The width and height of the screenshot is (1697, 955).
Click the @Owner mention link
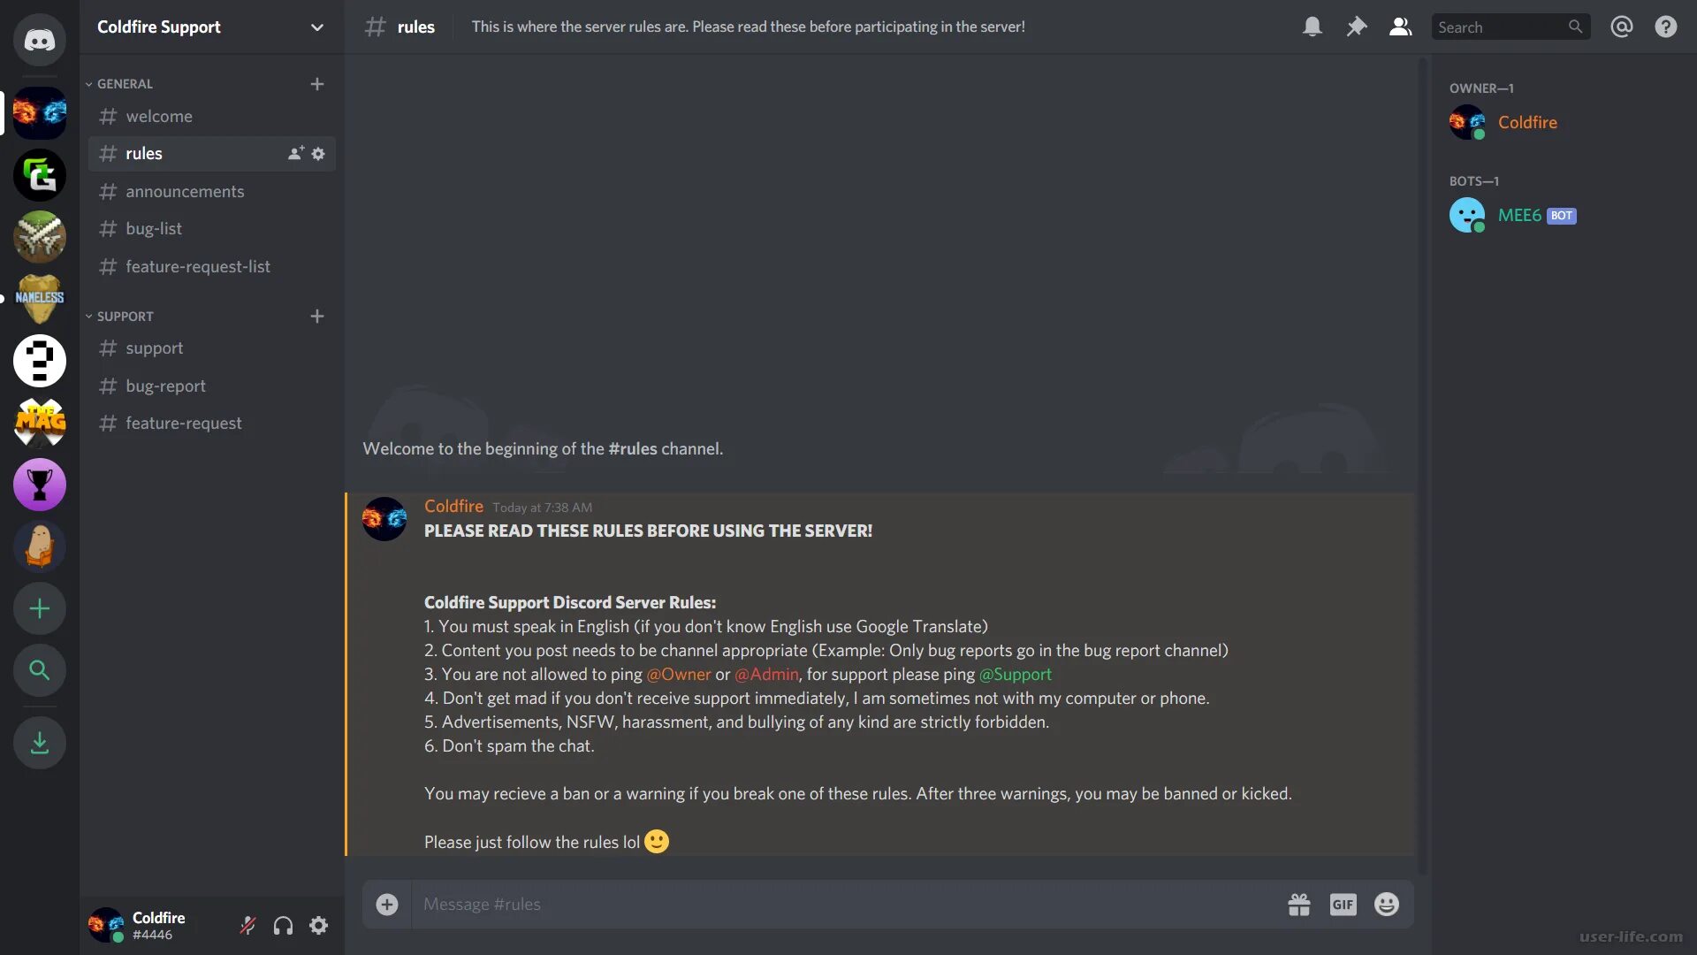pyautogui.click(x=678, y=674)
